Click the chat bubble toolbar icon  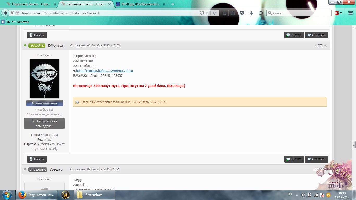(x=261, y=13)
